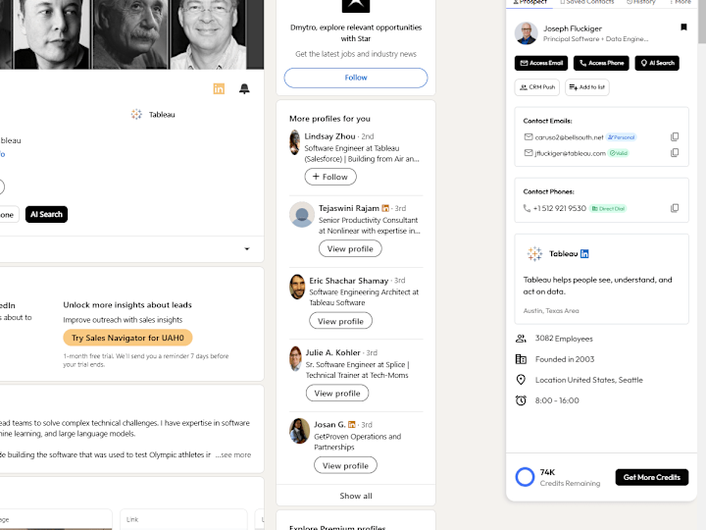Click the notification bell icon on profile

pos(244,88)
